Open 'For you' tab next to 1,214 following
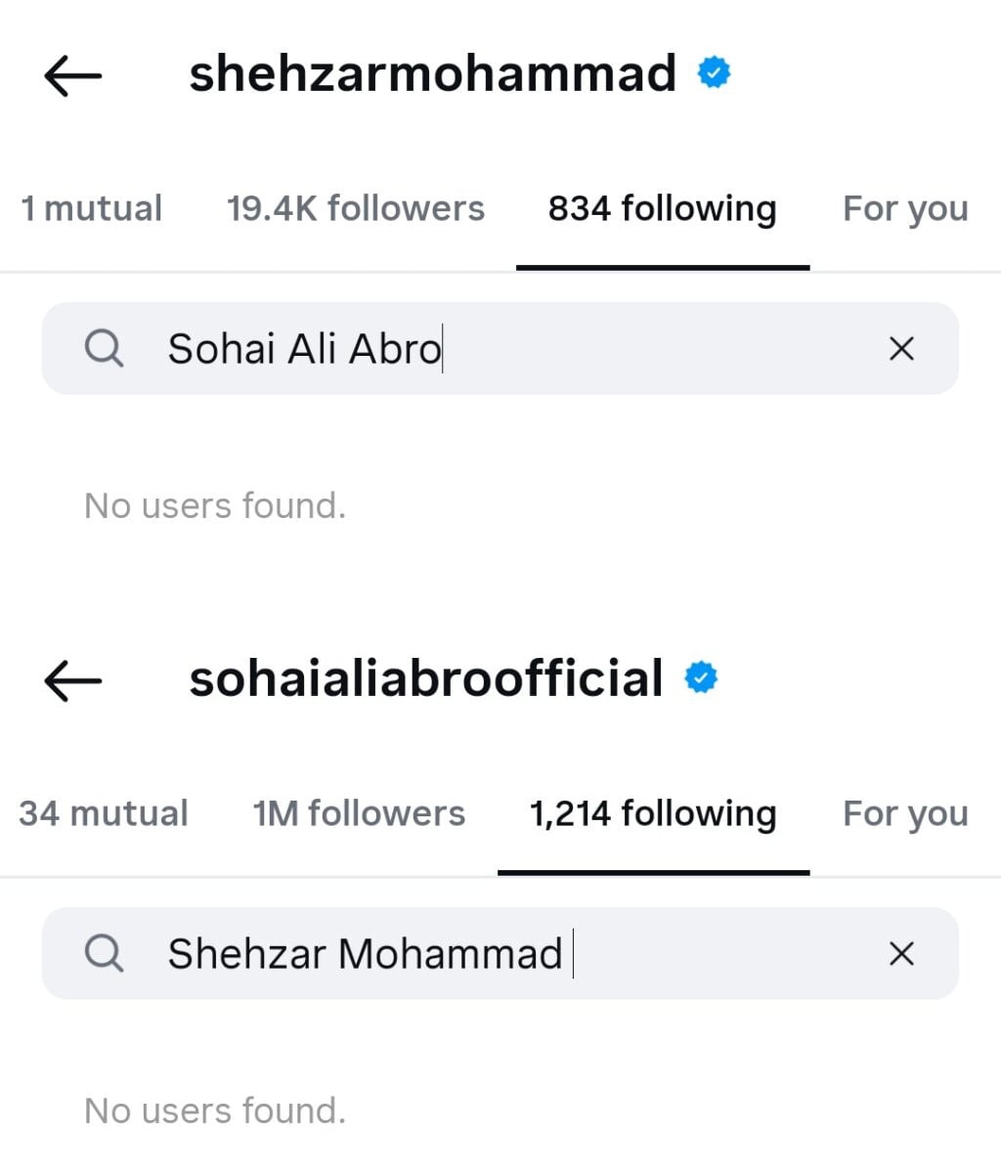 [x=905, y=814]
